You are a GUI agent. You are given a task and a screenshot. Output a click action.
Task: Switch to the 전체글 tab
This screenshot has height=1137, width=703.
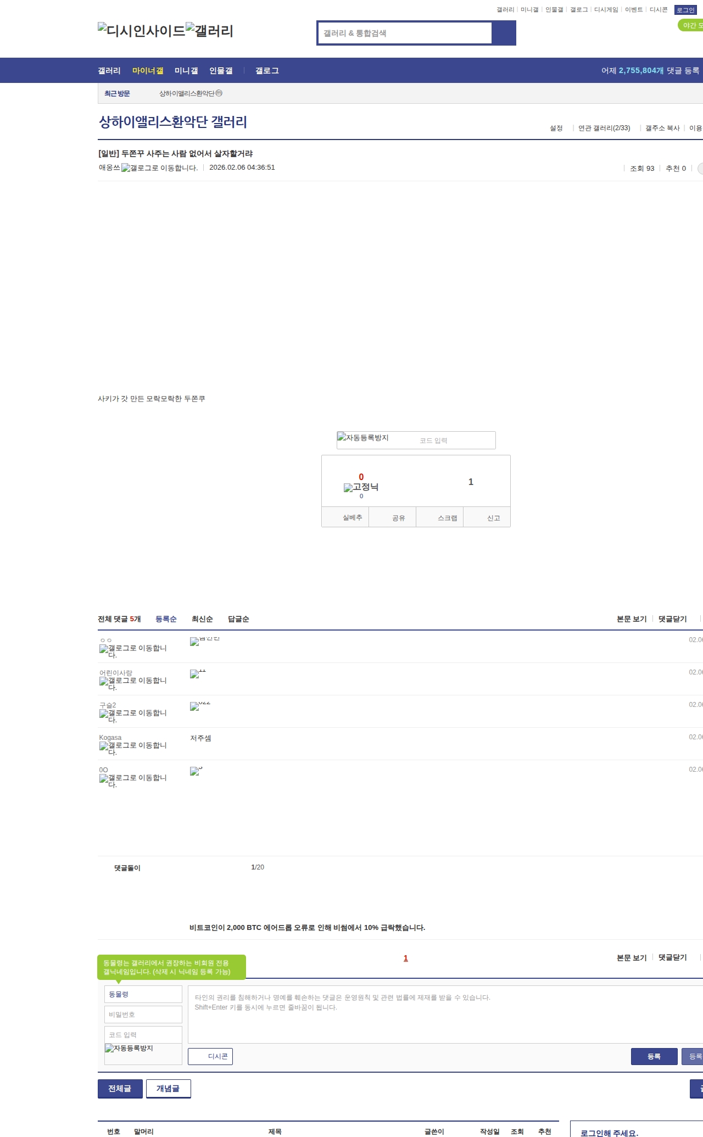(x=120, y=1088)
